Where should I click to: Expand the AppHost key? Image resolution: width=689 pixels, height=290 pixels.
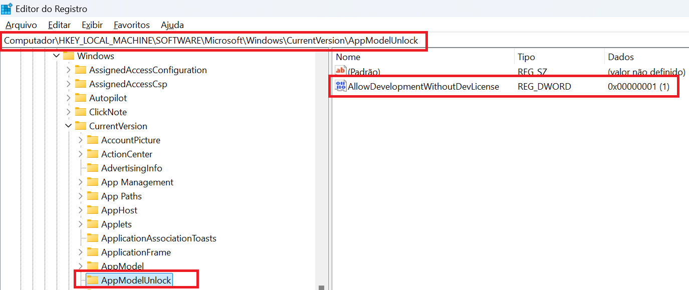[x=81, y=210]
